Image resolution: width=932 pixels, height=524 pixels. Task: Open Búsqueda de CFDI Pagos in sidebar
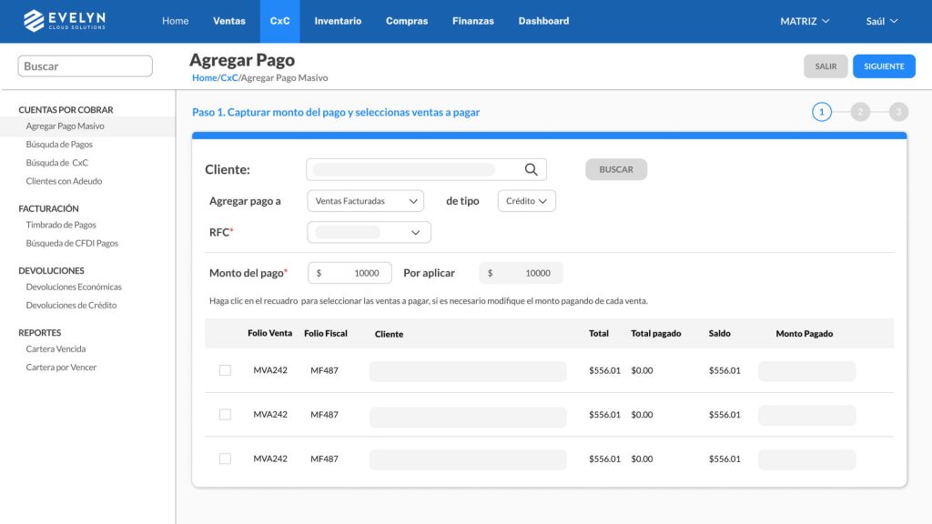[72, 243]
